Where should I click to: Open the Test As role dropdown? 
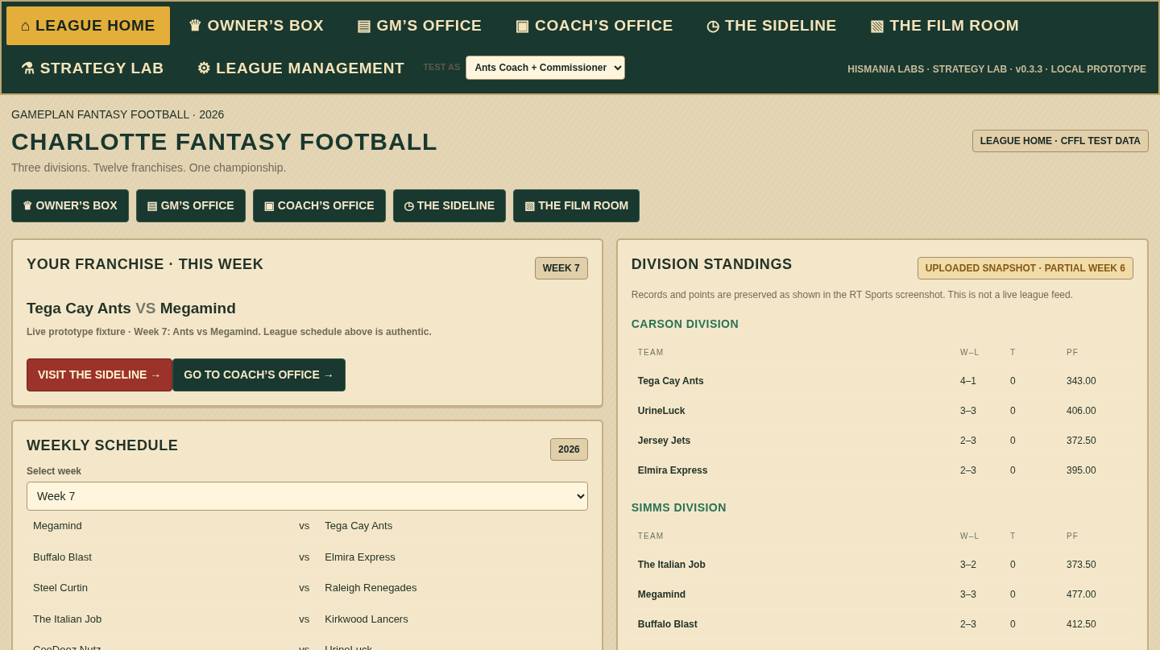pos(545,68)
